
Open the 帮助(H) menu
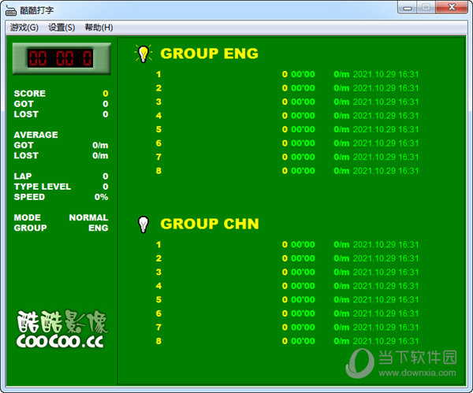click(x=99, y=27)
